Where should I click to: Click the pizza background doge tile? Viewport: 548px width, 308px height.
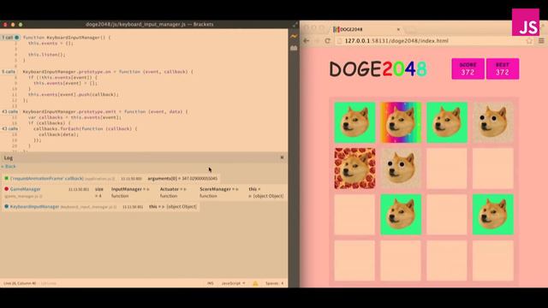(x=354, y=169)
